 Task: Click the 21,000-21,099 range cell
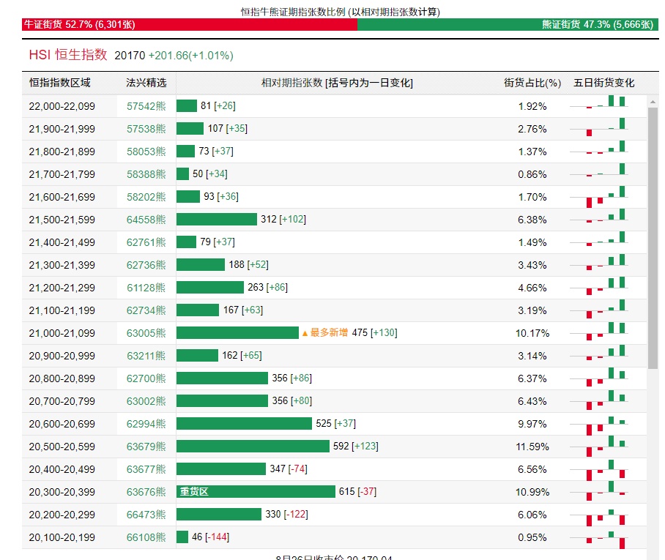point(62,333)
